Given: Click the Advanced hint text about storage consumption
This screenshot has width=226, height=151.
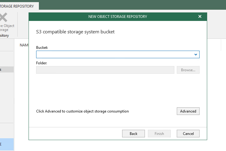Looking at the screenshot, I should coord(82,111).
